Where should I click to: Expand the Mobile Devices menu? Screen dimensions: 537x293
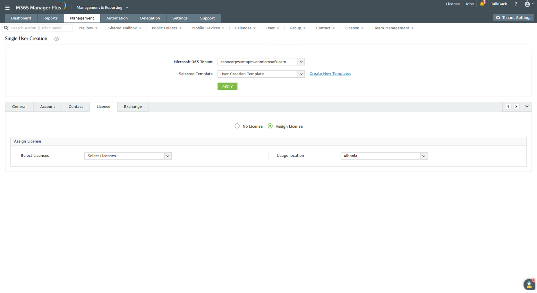[208, 28]
